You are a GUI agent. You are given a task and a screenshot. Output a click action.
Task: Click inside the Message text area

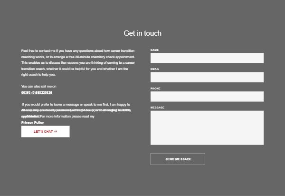click(x=207, y=127)
